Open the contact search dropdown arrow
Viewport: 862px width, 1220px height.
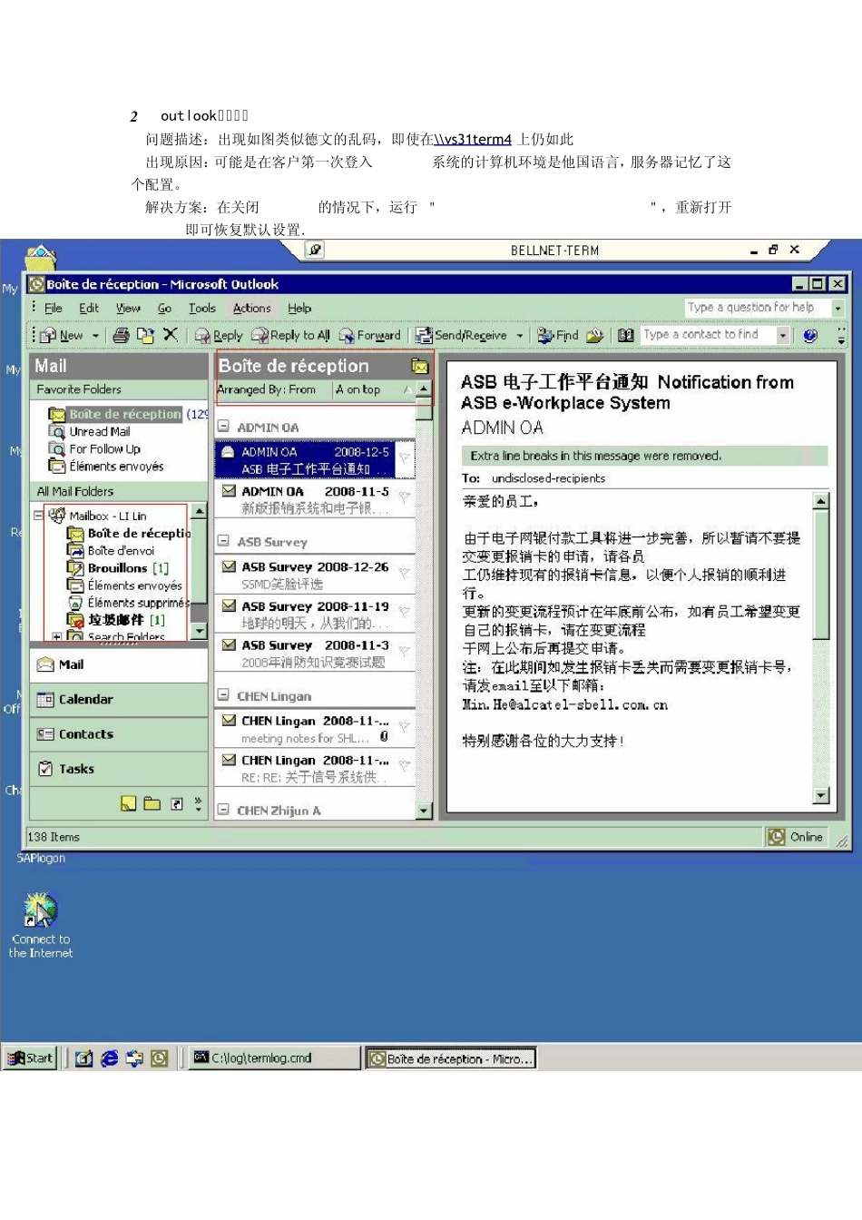point(782,335)
